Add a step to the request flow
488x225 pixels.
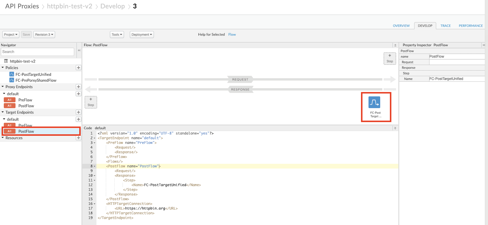click(390, 58)
